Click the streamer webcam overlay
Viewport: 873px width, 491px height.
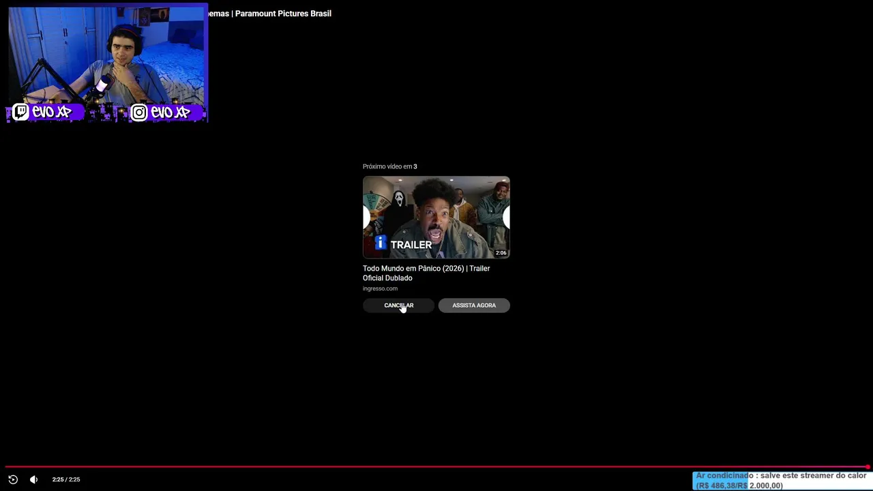coord(107,63)
